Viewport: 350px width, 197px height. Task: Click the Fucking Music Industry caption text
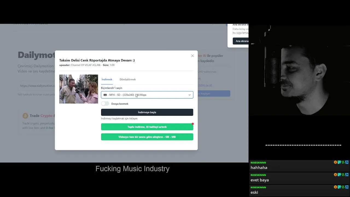pyautogui.click(x=133, y=169)
